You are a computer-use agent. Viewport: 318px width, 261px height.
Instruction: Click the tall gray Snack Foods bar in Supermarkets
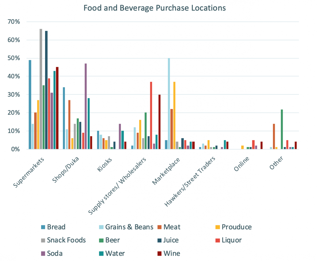41,90
